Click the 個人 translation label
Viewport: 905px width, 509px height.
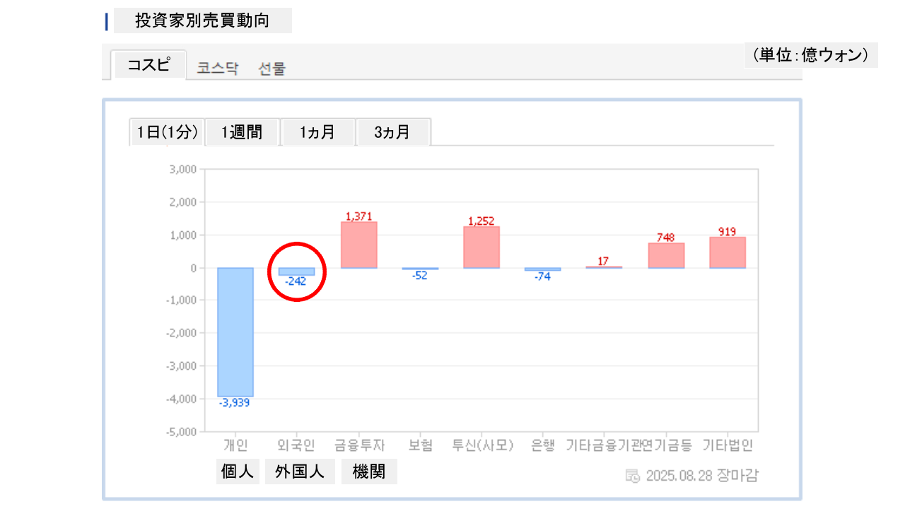click(238, 472)
